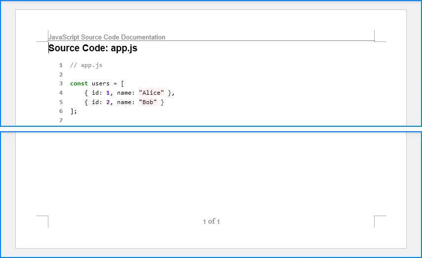Image resolution: width=422 pixels, height=258 pixels.
Task: Click line number 2 in the code listing
Action: [61, 74]
